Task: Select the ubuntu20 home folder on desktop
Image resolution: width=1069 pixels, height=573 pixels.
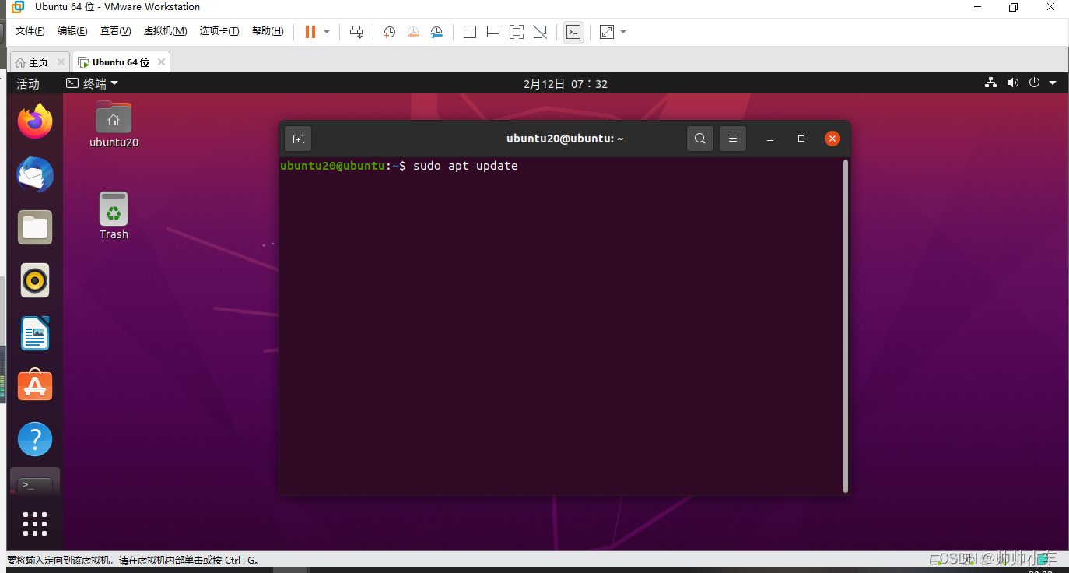Action: pyautogui.click(x=114, y=125)
